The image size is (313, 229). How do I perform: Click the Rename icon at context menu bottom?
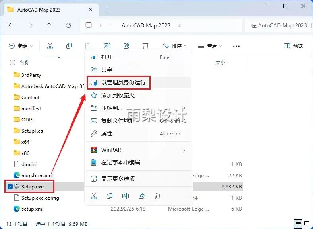coord(126,196)
